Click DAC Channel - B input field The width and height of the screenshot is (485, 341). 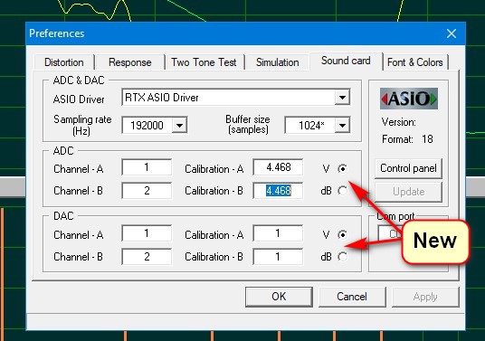click(147, 256)
